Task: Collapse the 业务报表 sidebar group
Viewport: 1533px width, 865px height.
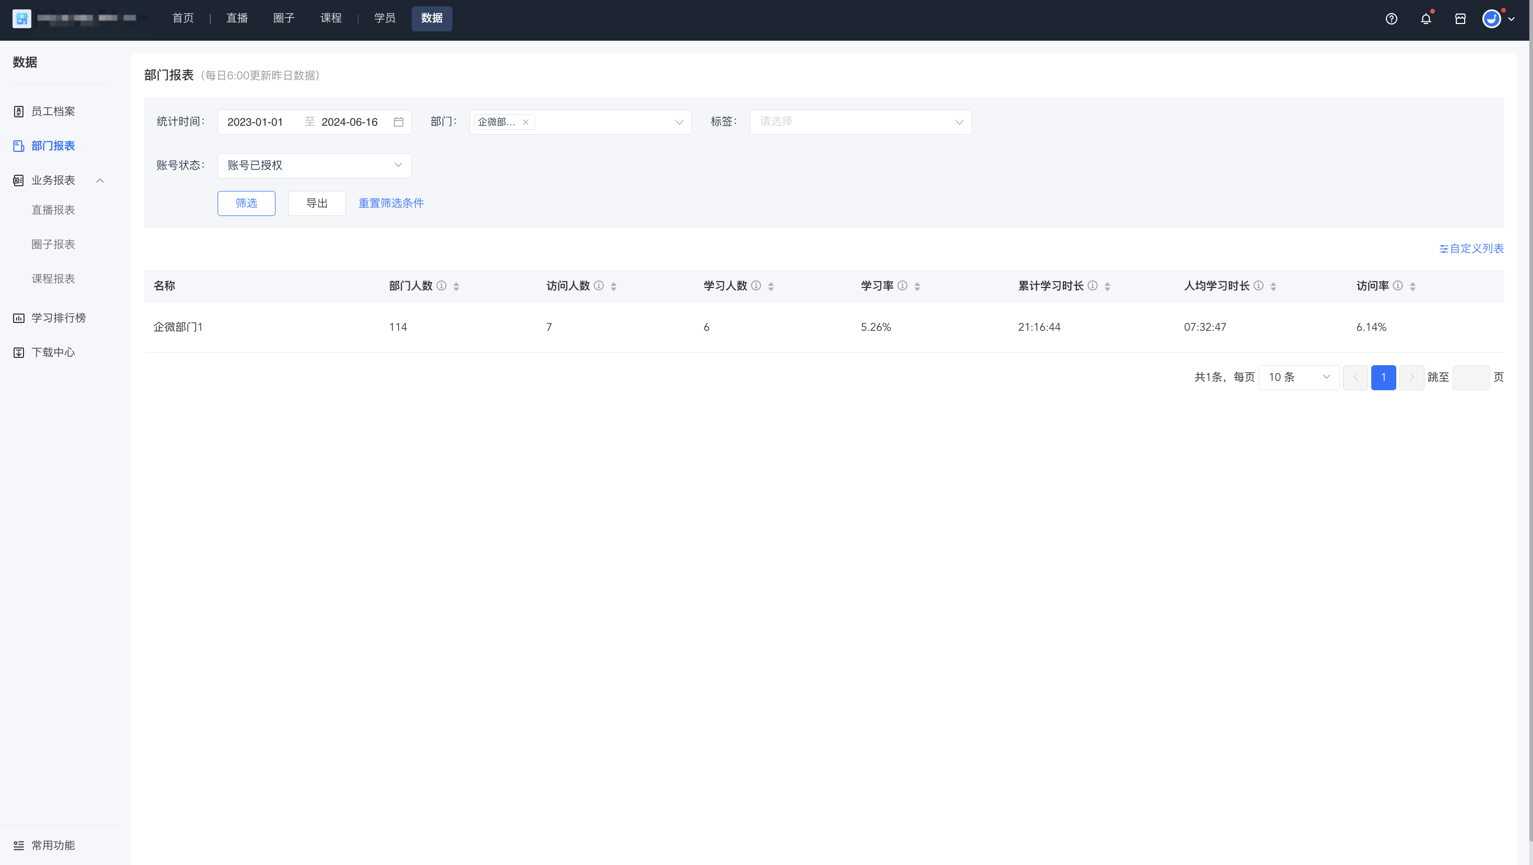Action: (x=100, y=181)
